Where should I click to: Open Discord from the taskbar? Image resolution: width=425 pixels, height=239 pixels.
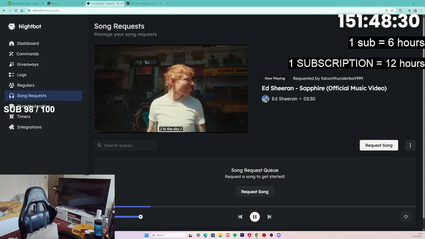(279, 235)
